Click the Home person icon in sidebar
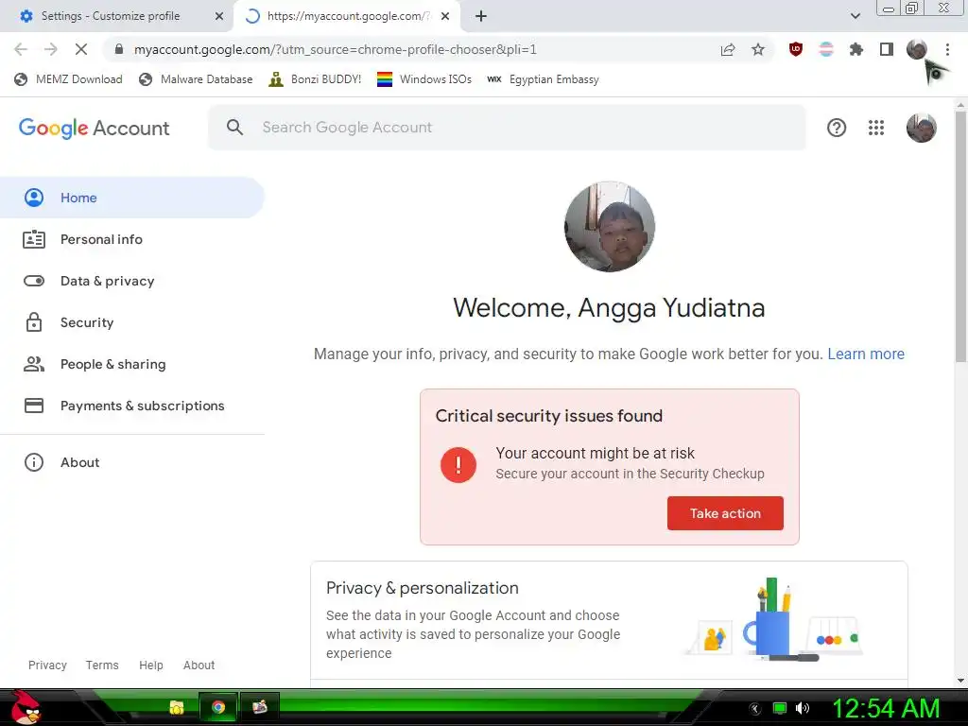Viewport: 968px width, 726px height. 34,198
